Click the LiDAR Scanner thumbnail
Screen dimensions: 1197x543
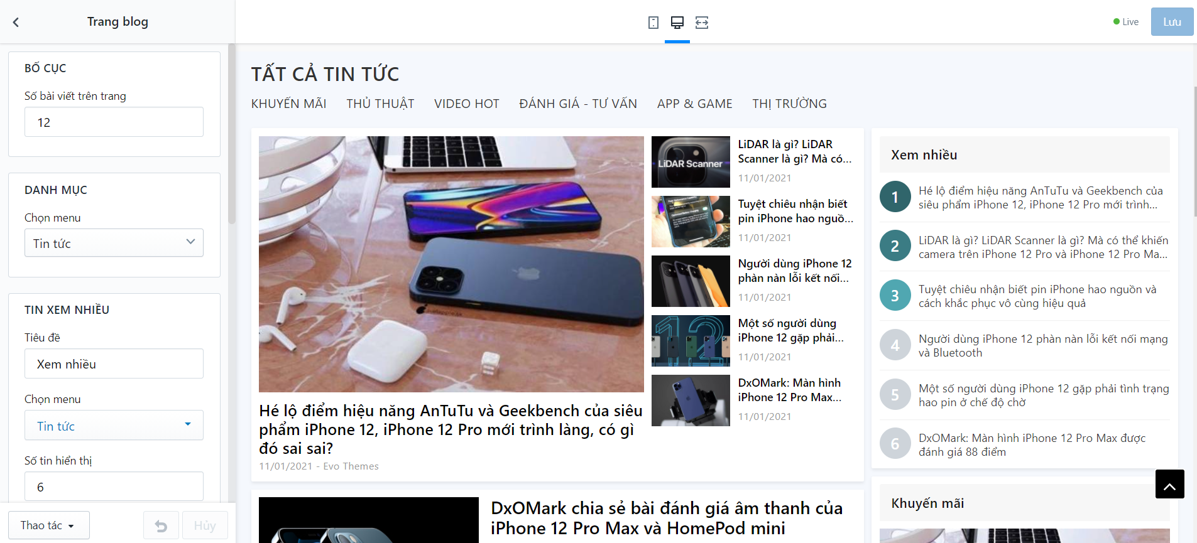click(691, 162)
